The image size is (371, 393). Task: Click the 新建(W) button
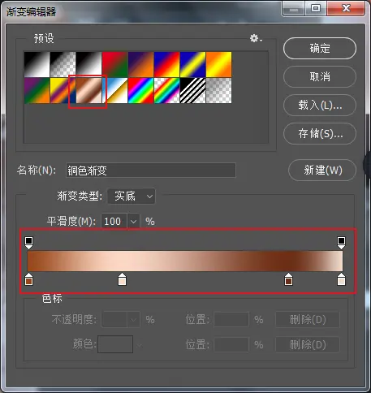coord(322,170)
